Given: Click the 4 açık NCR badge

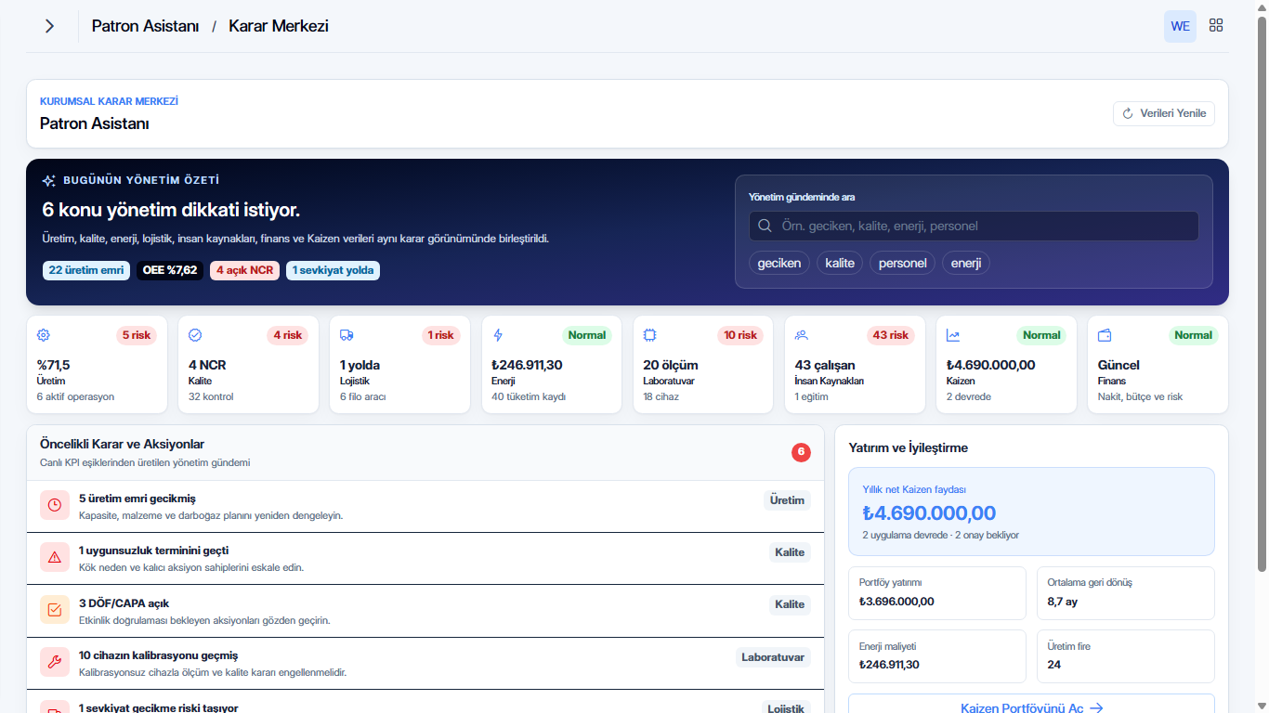Looking at the screenshot, I should point(244,270).
